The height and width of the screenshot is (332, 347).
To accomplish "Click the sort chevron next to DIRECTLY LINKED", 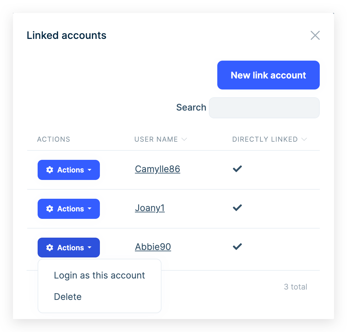I will (304, 139).
